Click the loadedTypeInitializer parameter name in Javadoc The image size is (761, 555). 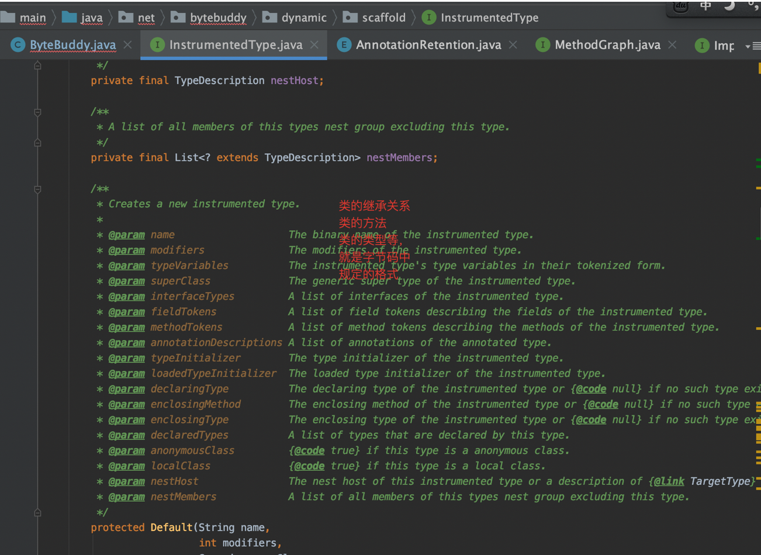click(213, 373)
